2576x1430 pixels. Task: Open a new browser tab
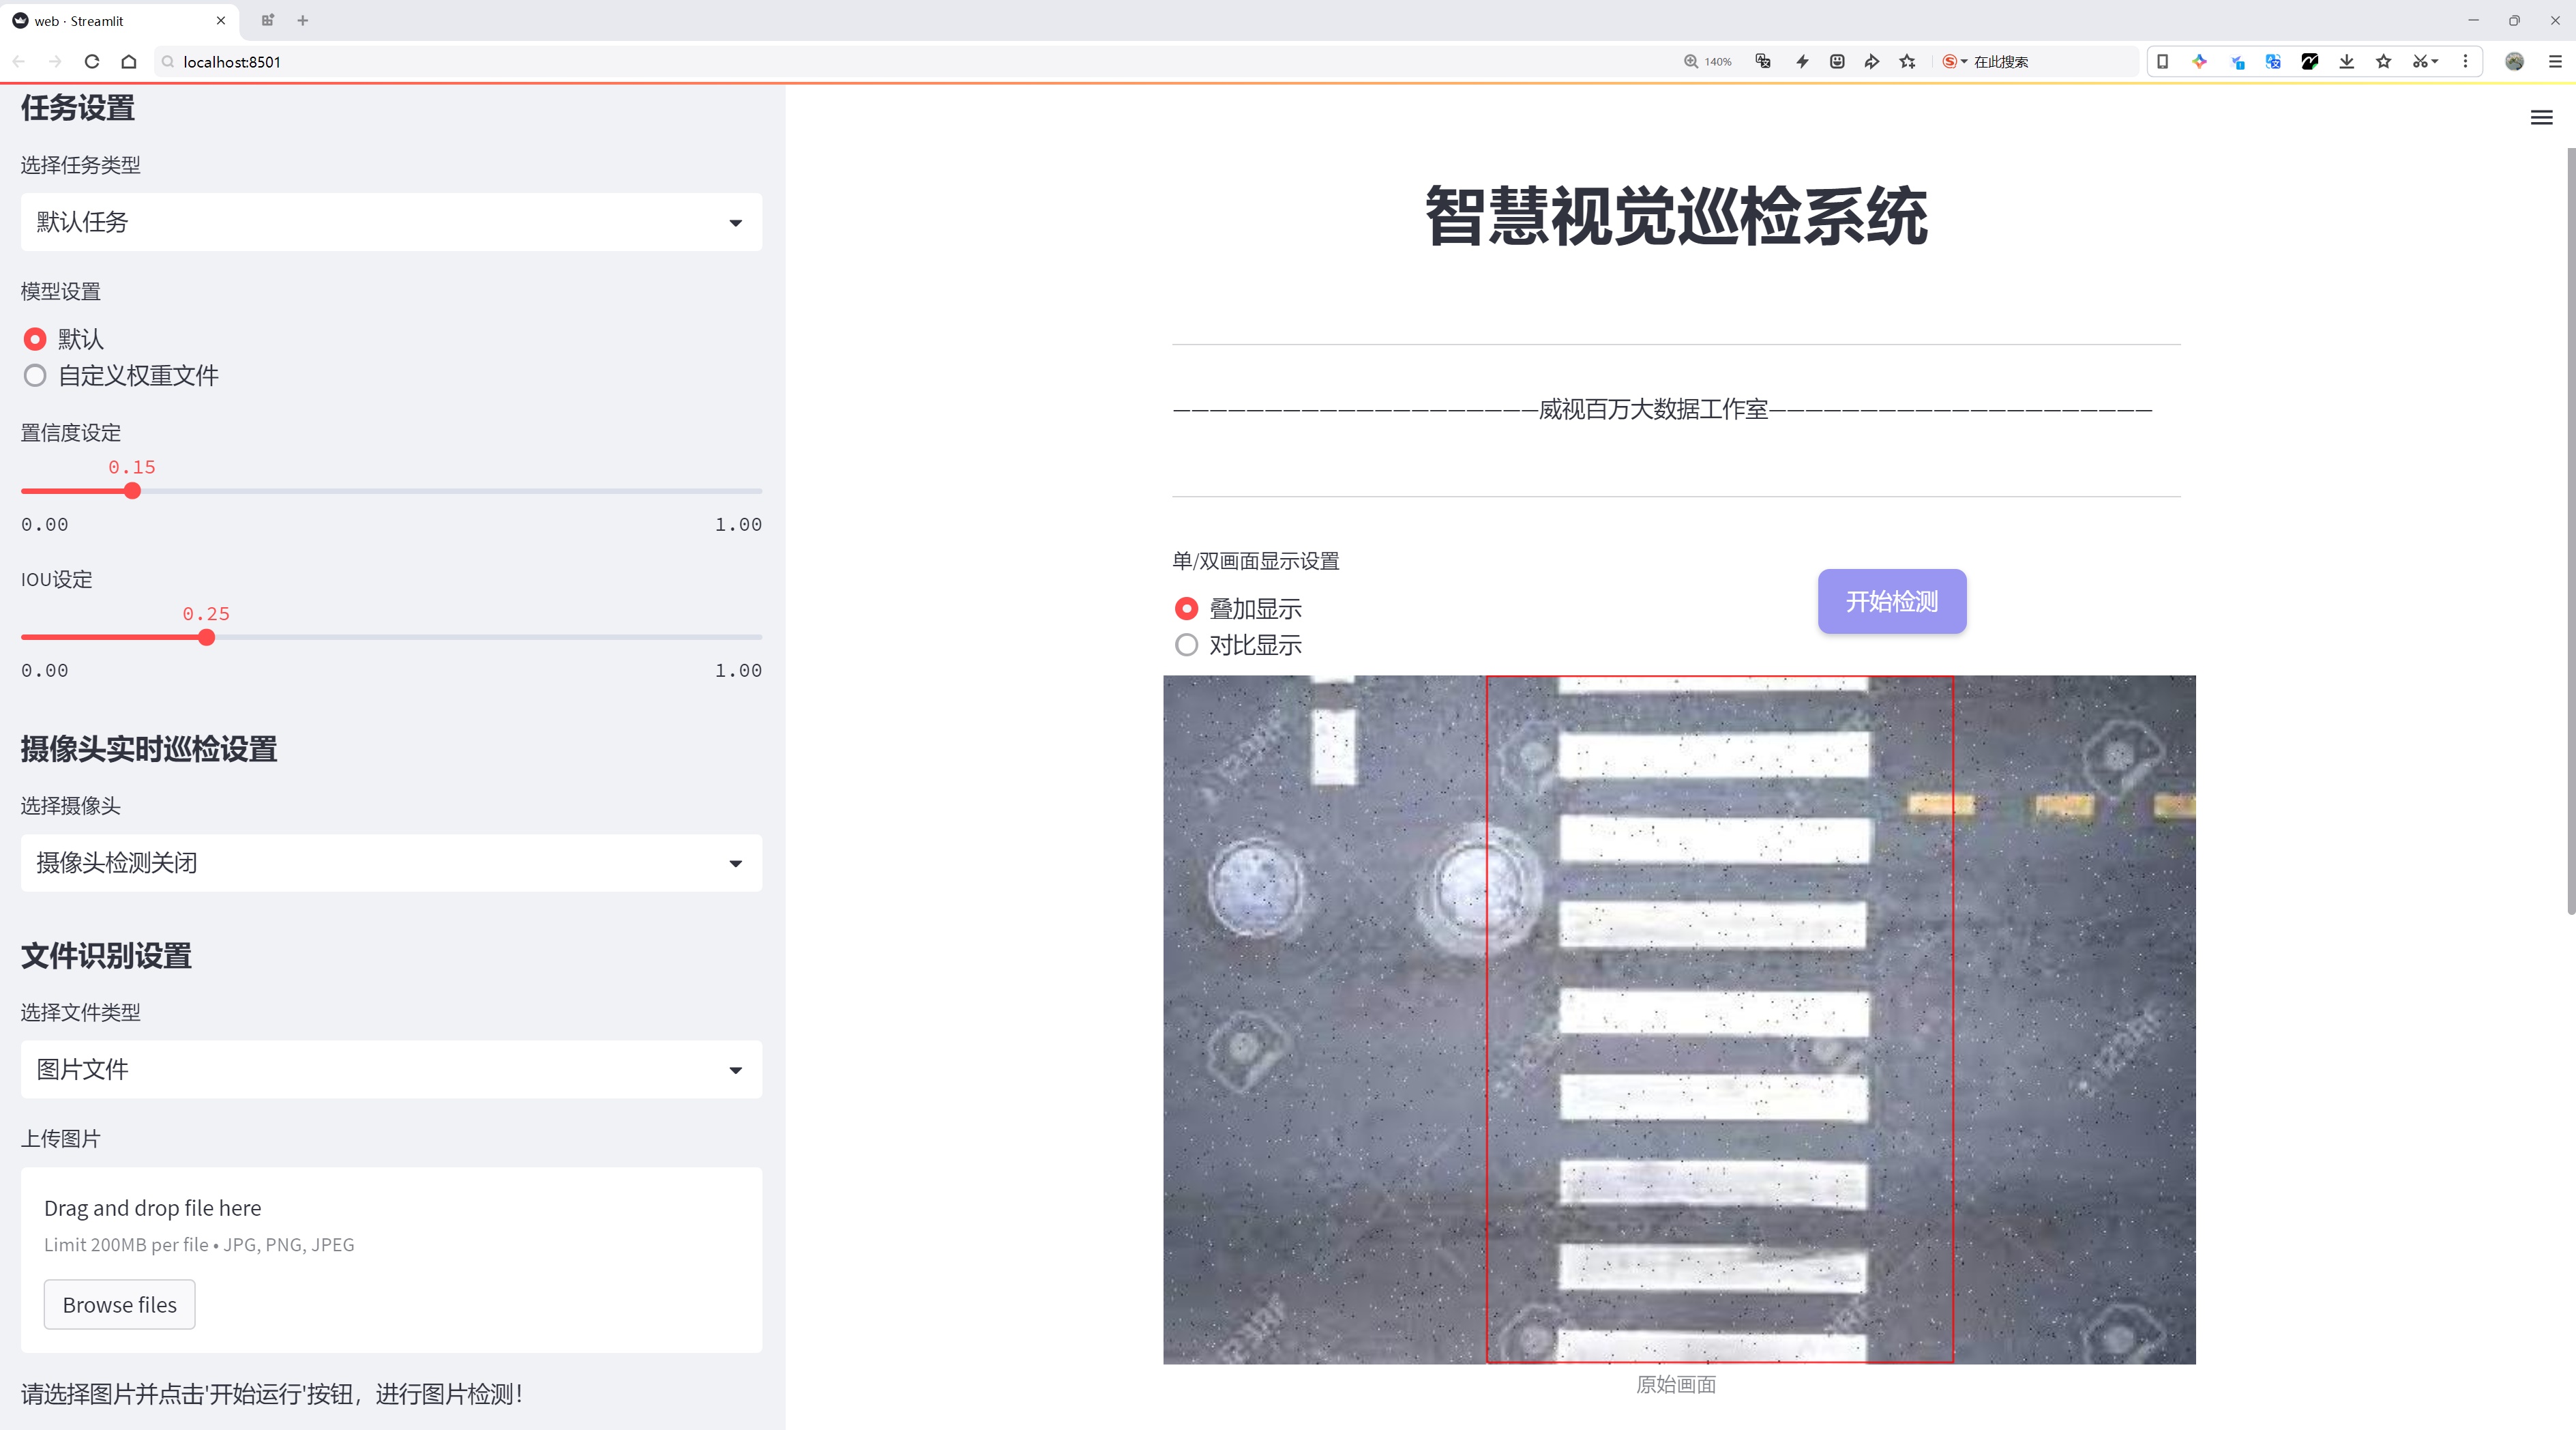pos(303,20)
